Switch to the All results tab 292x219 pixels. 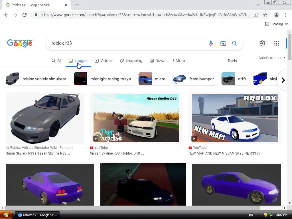click(x=57, y=61)
